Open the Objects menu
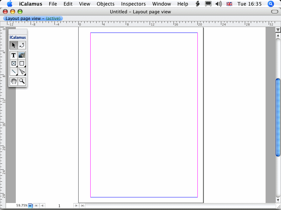The height and width of the screenshot is (210, 281). 105,4
